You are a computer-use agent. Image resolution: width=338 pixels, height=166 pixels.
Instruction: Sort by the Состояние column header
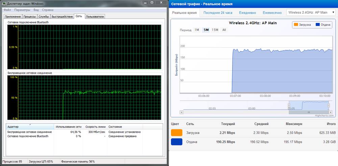(x=125, y=127)
